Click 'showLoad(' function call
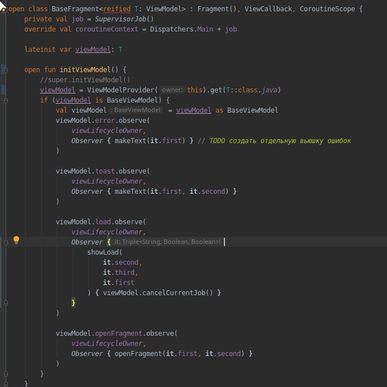387x387 pixels. coord(105,252)
